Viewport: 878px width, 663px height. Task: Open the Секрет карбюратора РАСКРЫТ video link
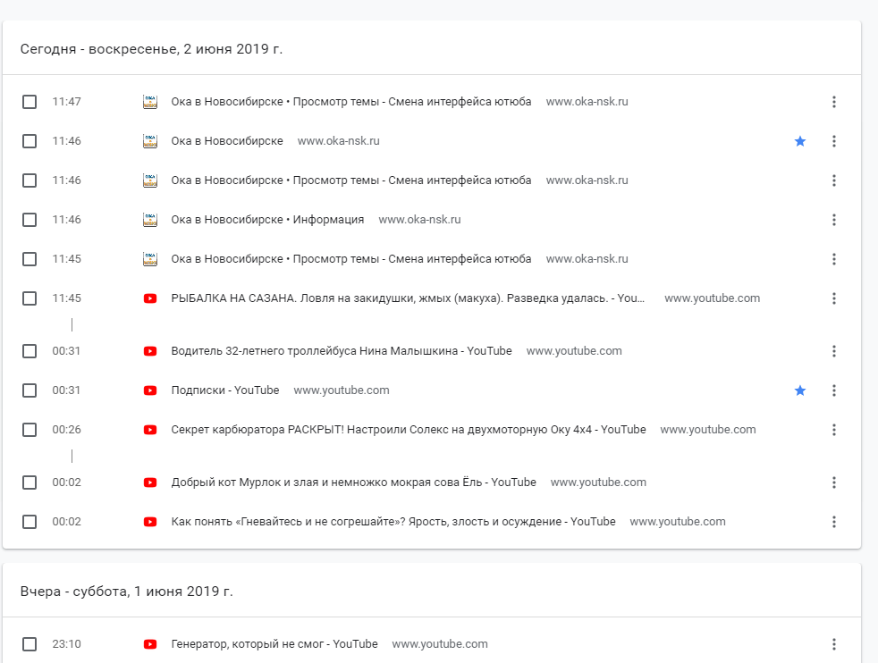coord(408,430)
